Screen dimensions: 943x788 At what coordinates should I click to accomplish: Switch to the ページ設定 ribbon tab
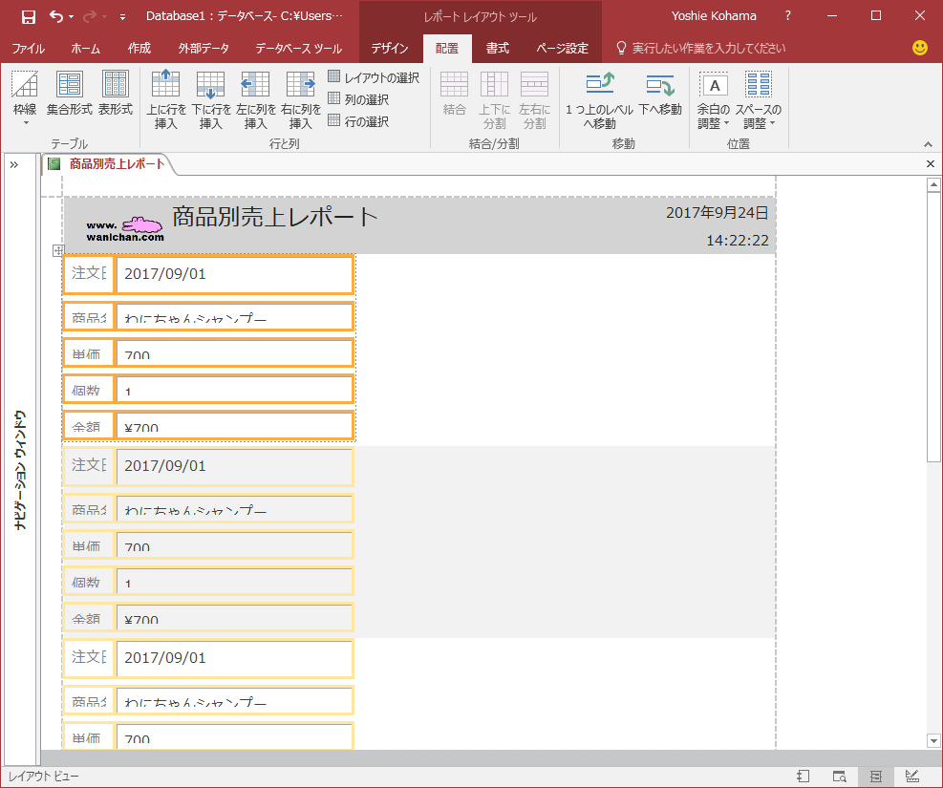pos(563,48)
